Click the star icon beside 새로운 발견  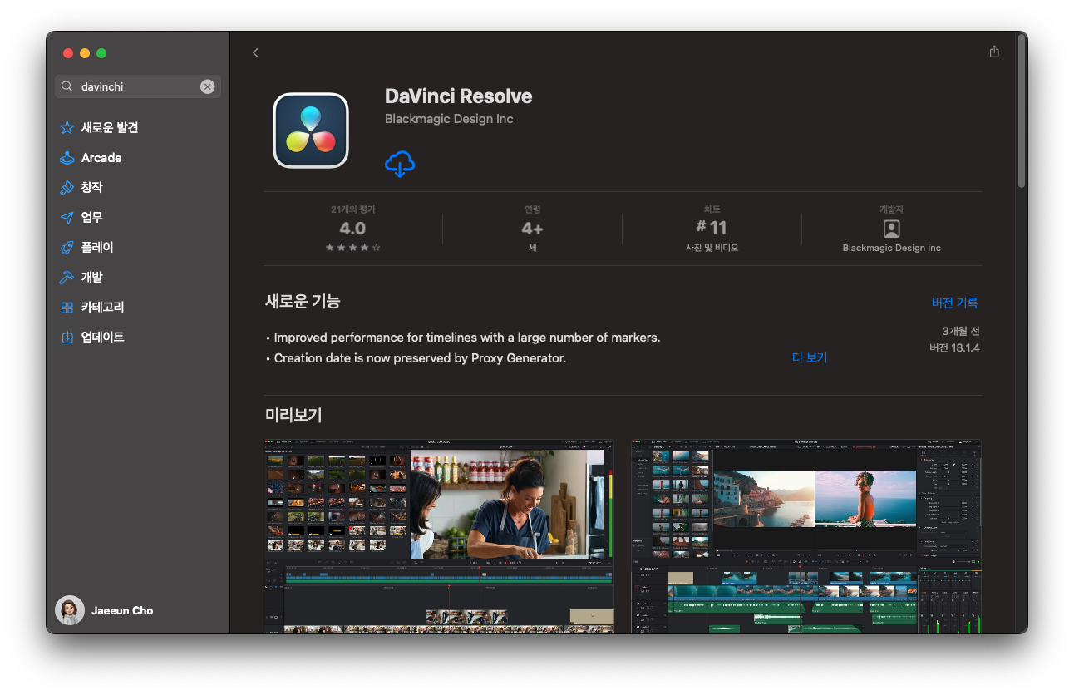pyautogui.click(x=67, y=127)
